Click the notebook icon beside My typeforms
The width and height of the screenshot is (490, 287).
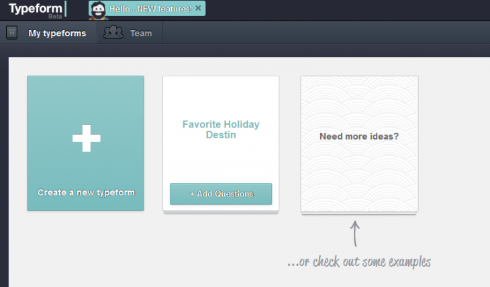click(x=11, y=33)
